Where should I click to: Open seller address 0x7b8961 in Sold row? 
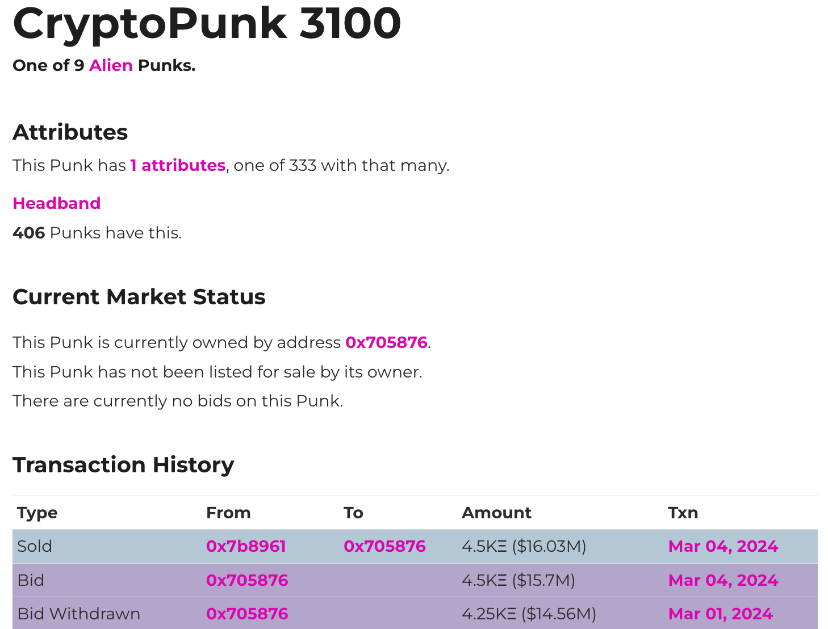click(x=246, y=546)
